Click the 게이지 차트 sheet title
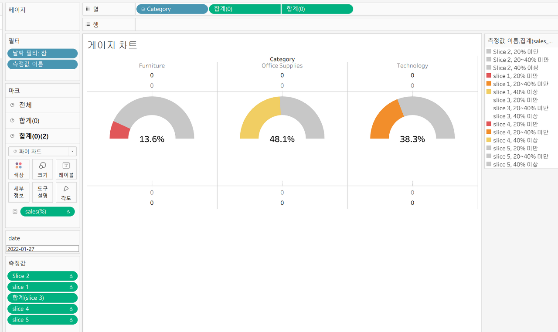 point(112,44)
